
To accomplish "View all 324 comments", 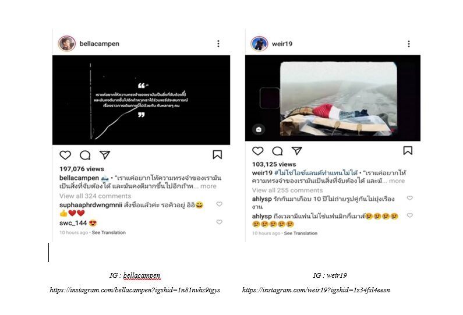I will pos(95,196).
